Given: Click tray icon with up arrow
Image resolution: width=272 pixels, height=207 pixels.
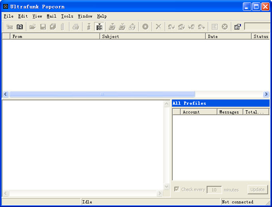Looking at the screenshot, I should [132, 27].
